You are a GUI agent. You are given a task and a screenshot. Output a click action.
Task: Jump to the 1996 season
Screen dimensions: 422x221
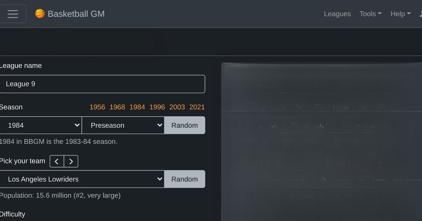pos(157,107)
